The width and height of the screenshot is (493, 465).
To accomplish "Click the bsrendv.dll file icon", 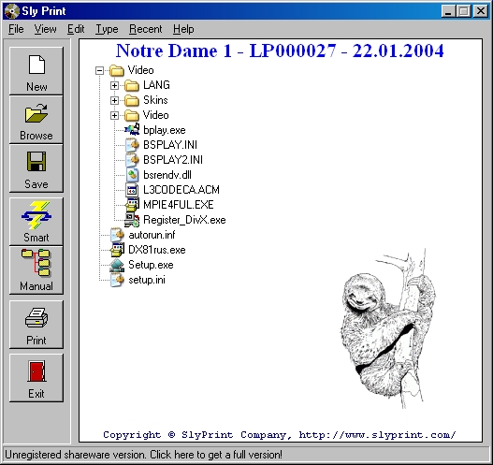I will pos(132,175).
